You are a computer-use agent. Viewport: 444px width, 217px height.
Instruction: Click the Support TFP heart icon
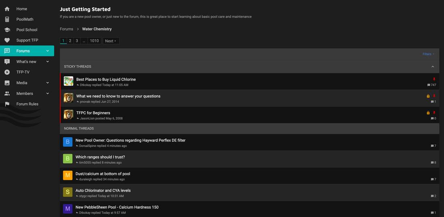coord(7,40)
